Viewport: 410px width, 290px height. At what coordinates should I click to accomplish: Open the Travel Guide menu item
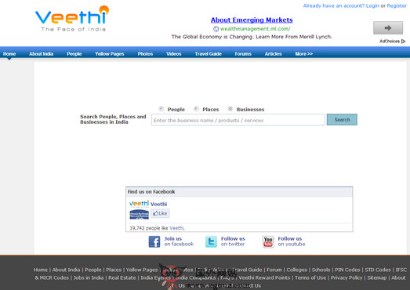pyautogui.click(x=209, y=54)
